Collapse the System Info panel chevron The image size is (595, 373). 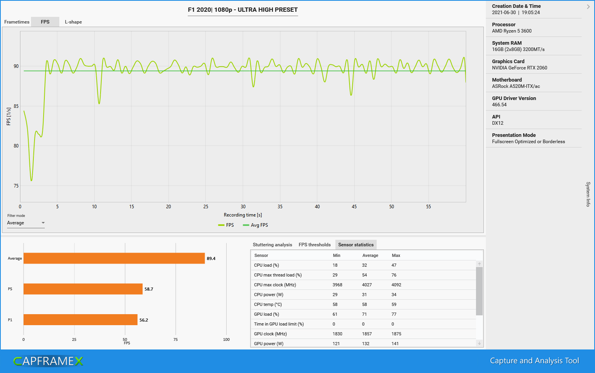point(588,7)
